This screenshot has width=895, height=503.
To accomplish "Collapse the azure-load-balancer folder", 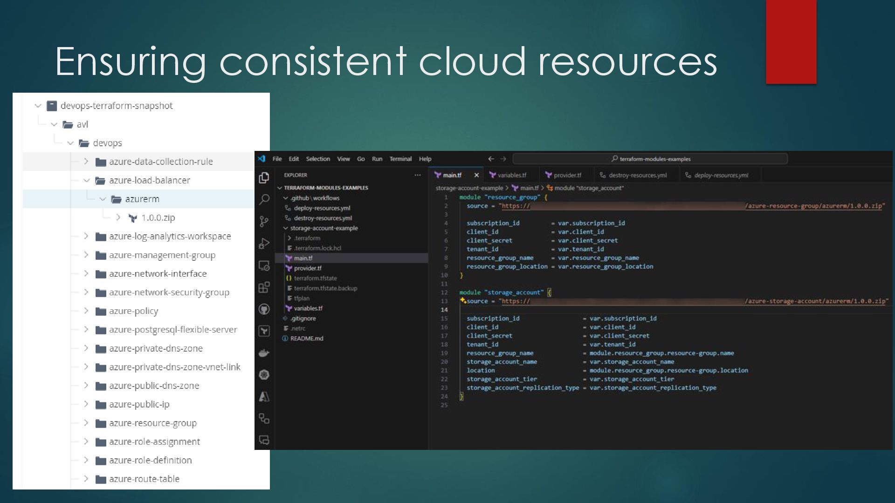I will 86,180.
